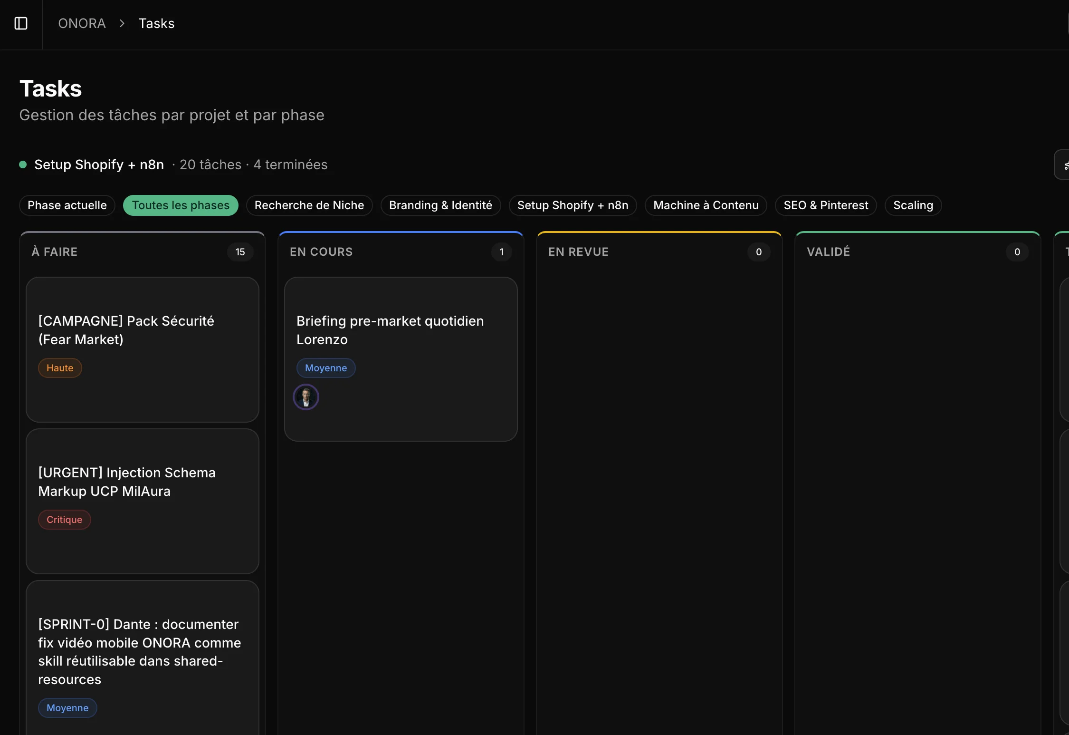Click the "0" badge on EN REVUE column
Image resolution: width=1069 pixels, height=735 pixels.
[x=758, y=252]
